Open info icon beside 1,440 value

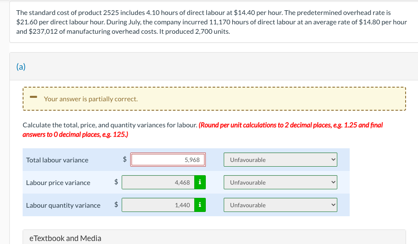(200, 205)
